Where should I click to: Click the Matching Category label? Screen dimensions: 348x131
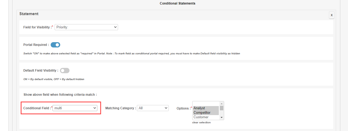(121, 108)
